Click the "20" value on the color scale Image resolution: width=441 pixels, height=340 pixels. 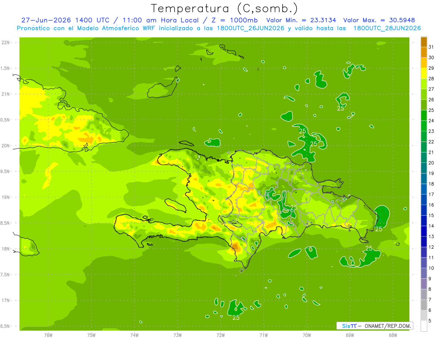431,163
